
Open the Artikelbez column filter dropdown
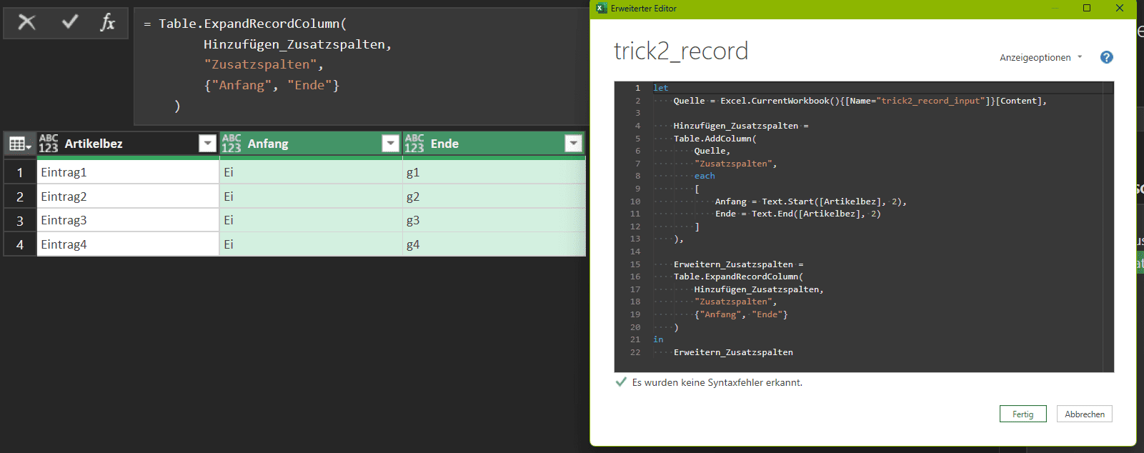[207, 144]
